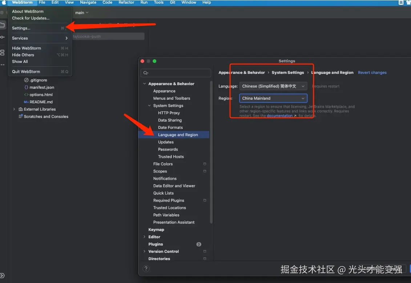Expand the Editor settings category

pos(144,237)
